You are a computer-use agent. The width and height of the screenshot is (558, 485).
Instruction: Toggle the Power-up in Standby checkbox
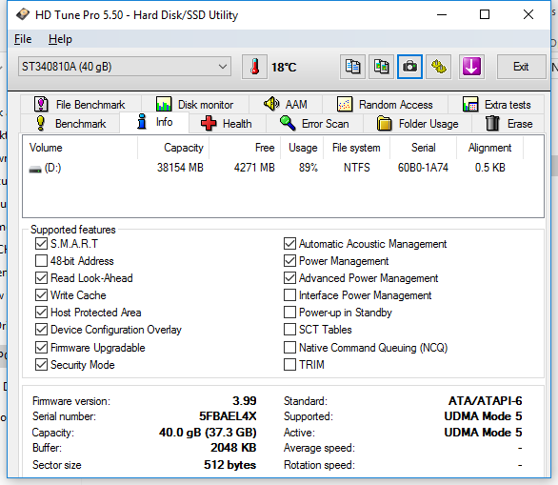pos(289,312)
